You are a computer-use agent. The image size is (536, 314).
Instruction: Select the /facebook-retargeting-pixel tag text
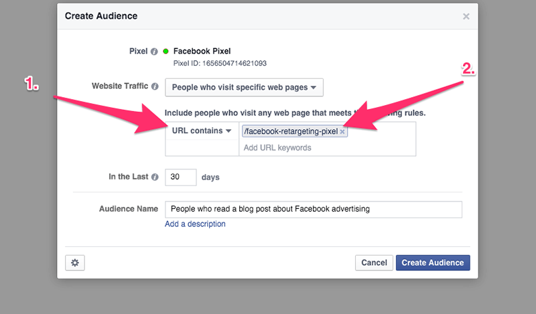[x=291, y=132]
